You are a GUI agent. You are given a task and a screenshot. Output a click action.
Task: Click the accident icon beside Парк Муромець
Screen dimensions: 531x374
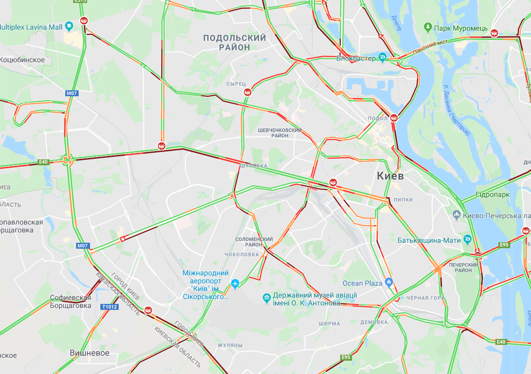point(494,33)
